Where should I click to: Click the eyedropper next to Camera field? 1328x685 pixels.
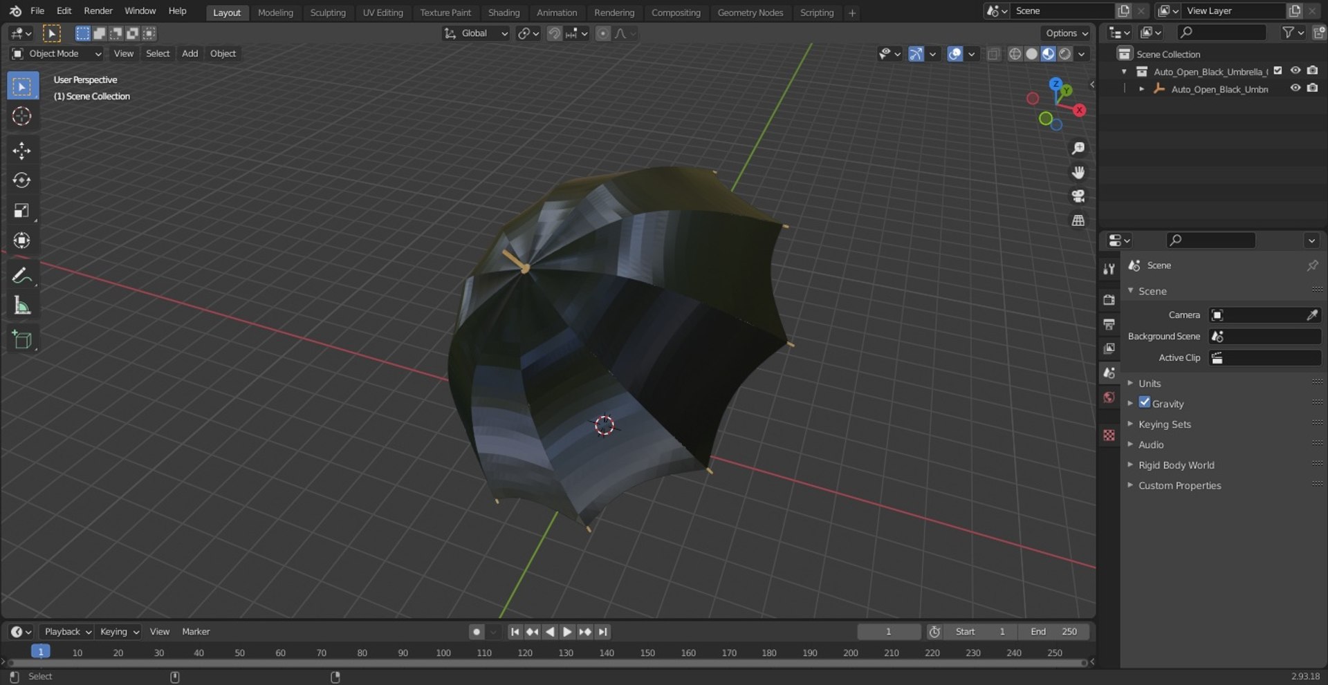[x=1311, y=315]
